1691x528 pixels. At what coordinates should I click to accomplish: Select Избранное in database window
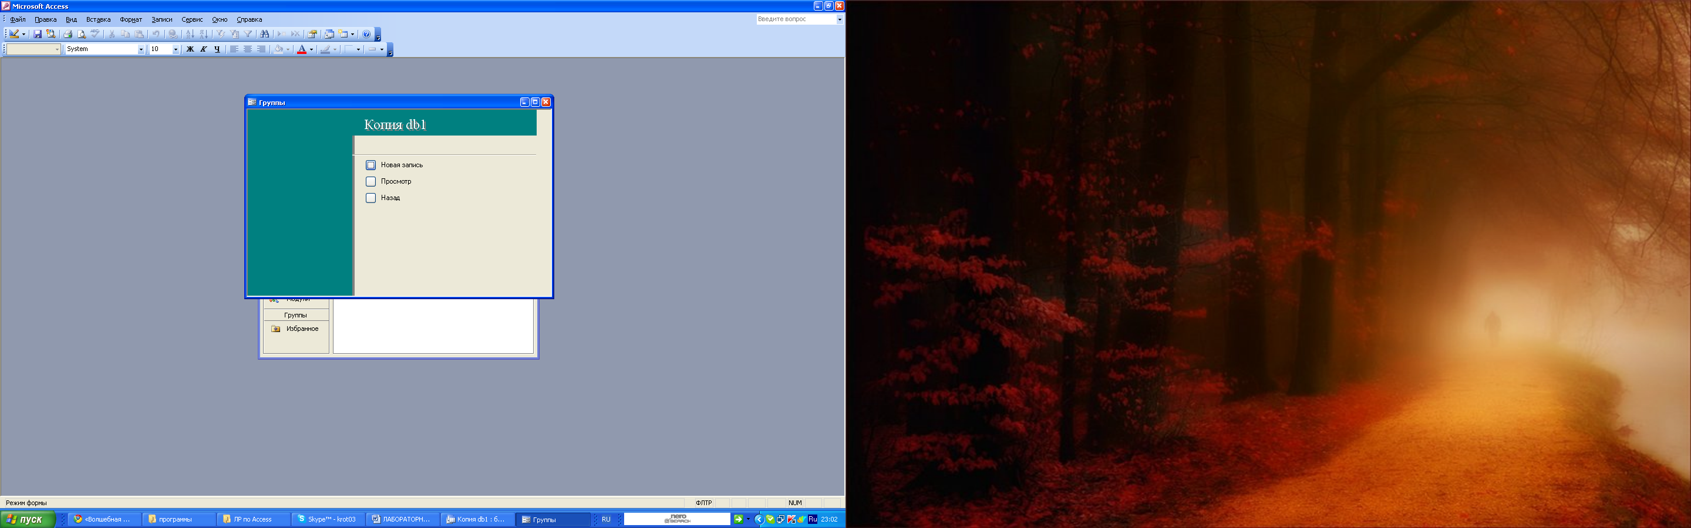(x=295, y=329)
